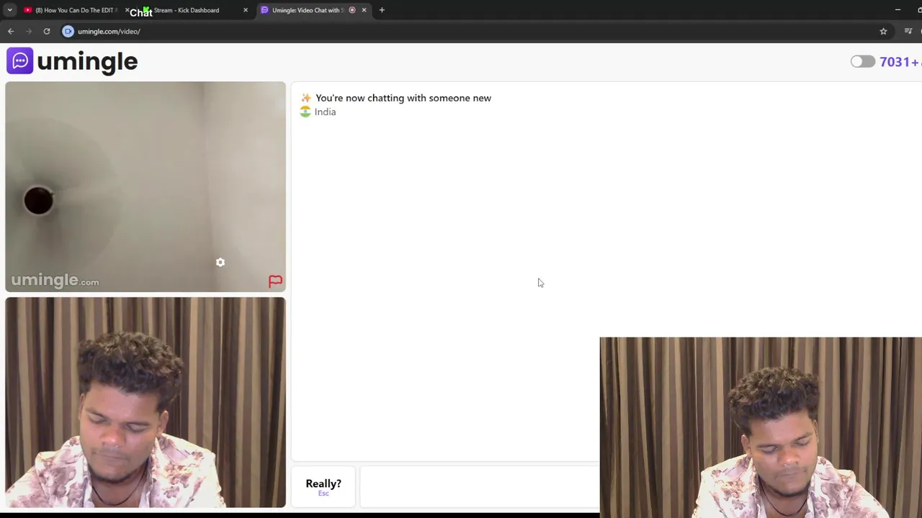Click 'You're now chatting with someone new' message

tap(403, 98)
